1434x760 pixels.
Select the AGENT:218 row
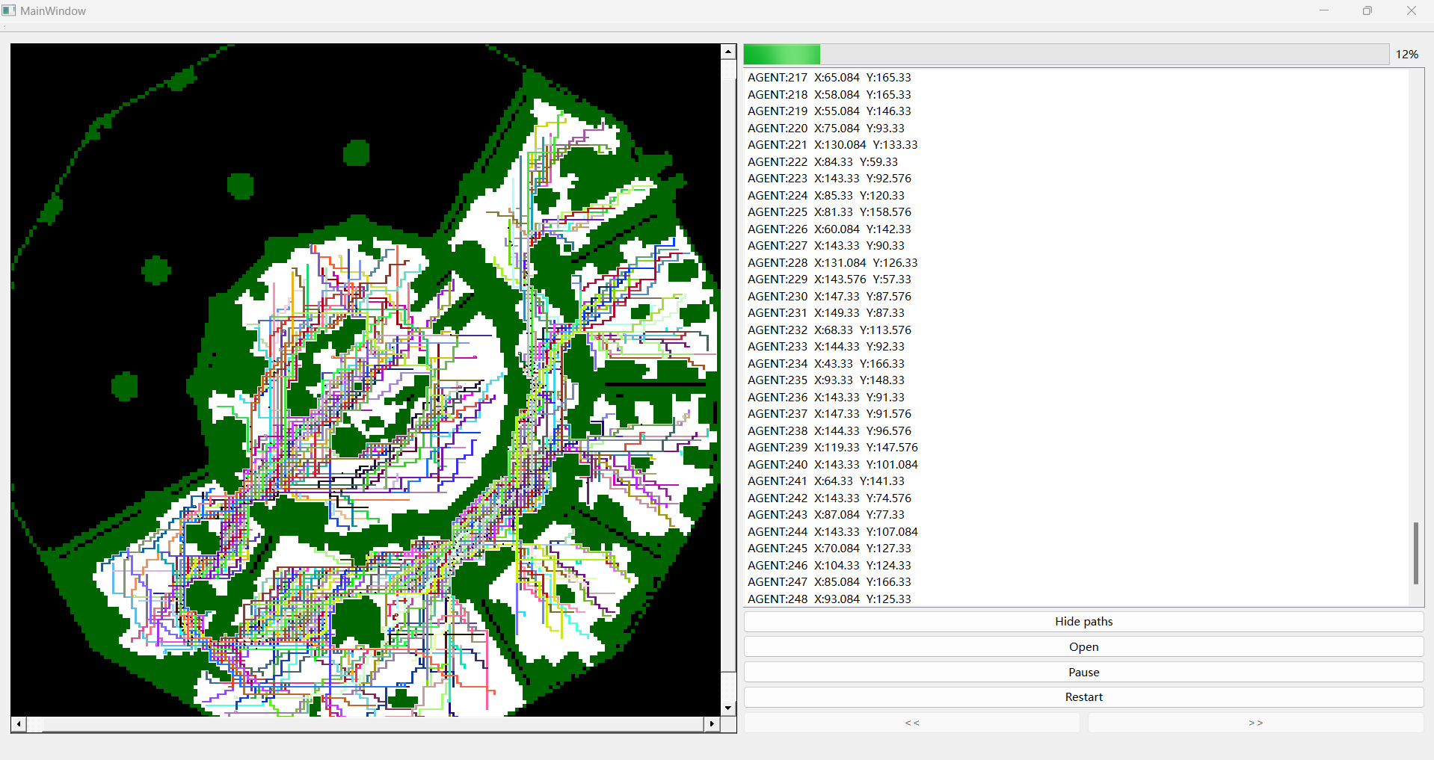click(1077, 94)
